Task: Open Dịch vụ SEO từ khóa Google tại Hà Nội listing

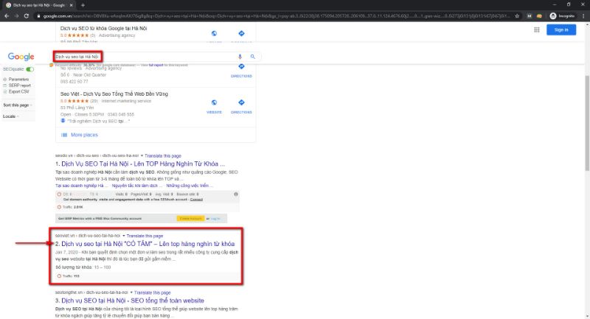Action: click(x=103, y=28)
